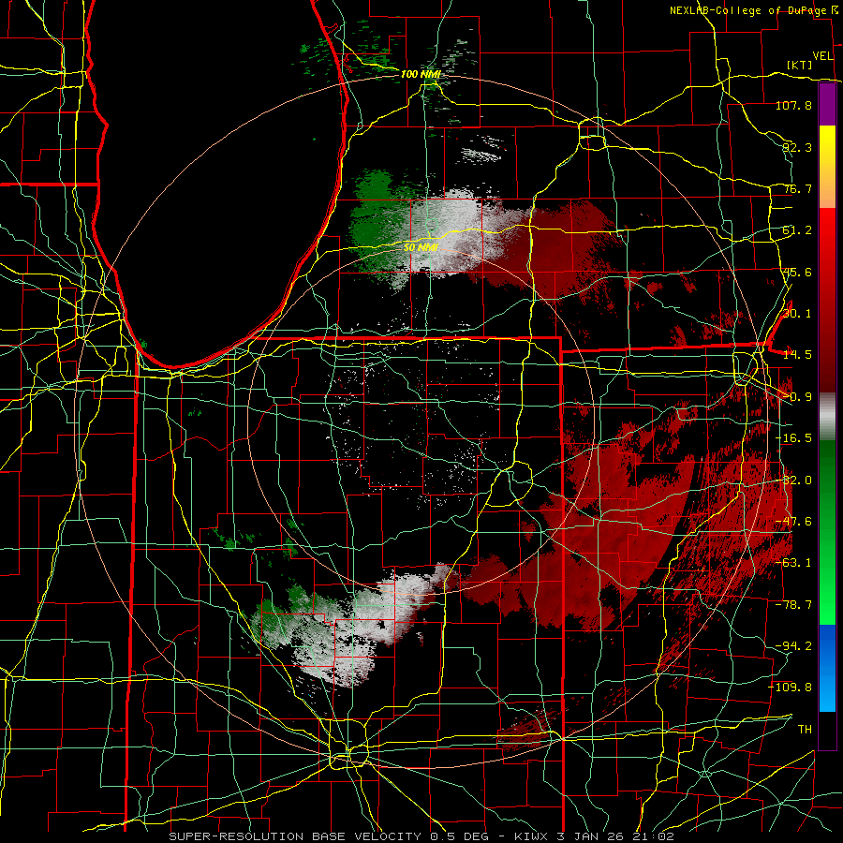843x843 pixels.
Task: Click the -94.2 value on velocity scale
Action: pyautogui.click(x=793, y=645)
